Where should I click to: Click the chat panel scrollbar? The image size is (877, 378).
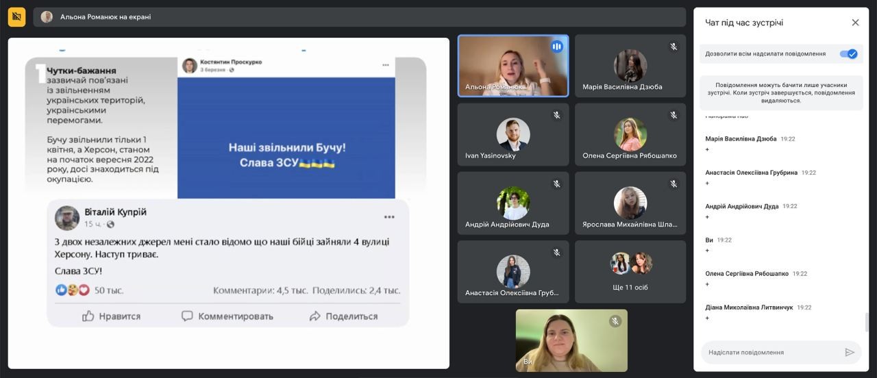click(x=866, y=321)
